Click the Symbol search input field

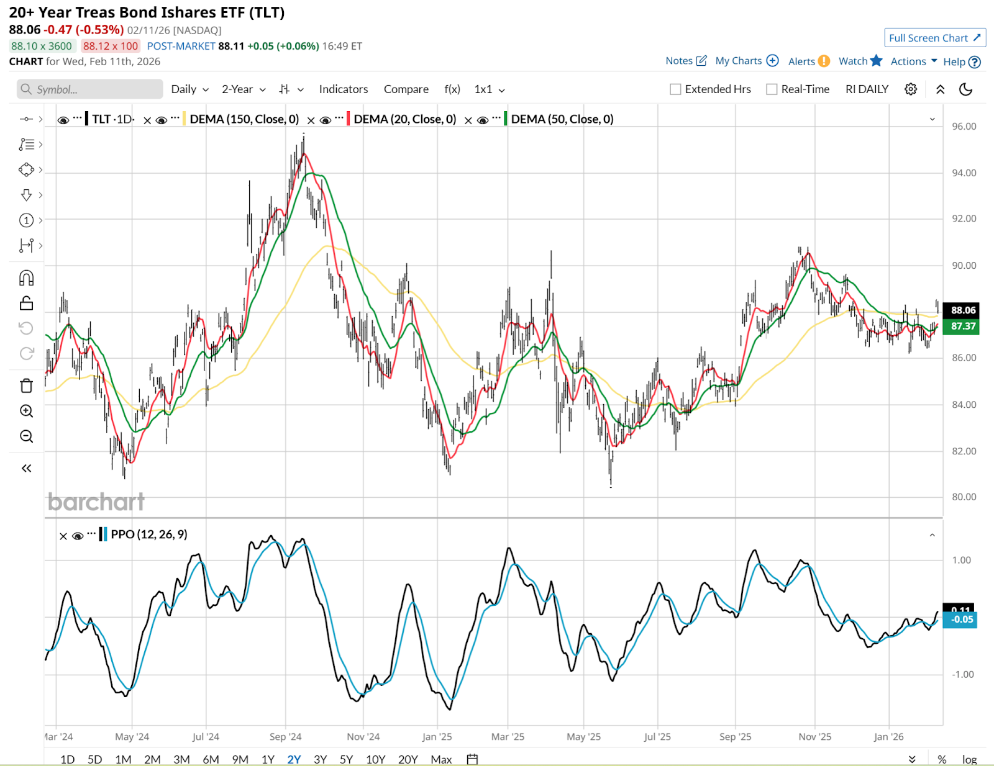(x=90, y=89)
